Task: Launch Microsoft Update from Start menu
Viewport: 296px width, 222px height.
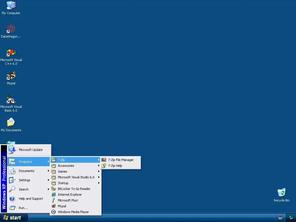Action: (x=29, y=150)
